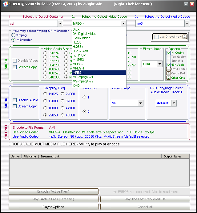Choose H.263+ codec from the list

pyautogui.click(x=99, y=47)
